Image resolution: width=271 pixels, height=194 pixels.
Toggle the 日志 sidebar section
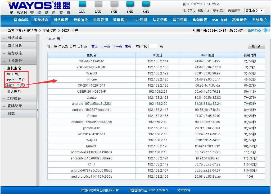[x=19, y=114]
